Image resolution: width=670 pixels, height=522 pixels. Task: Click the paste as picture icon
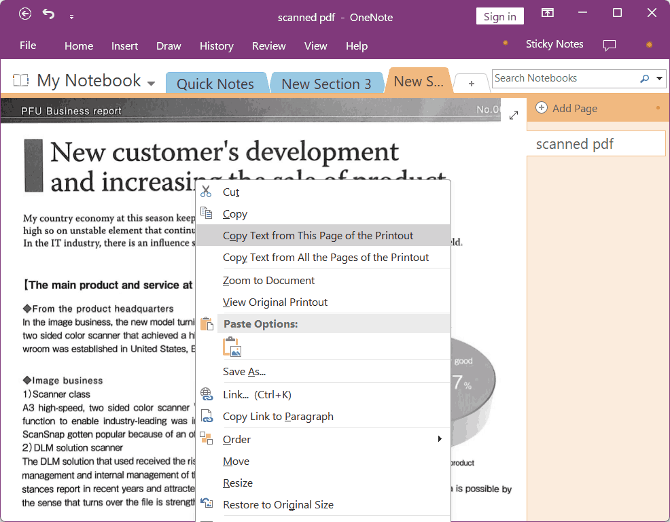[232, 347]
